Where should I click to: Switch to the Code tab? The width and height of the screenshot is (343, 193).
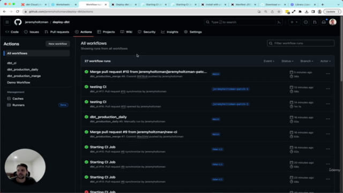coord(12,32)
